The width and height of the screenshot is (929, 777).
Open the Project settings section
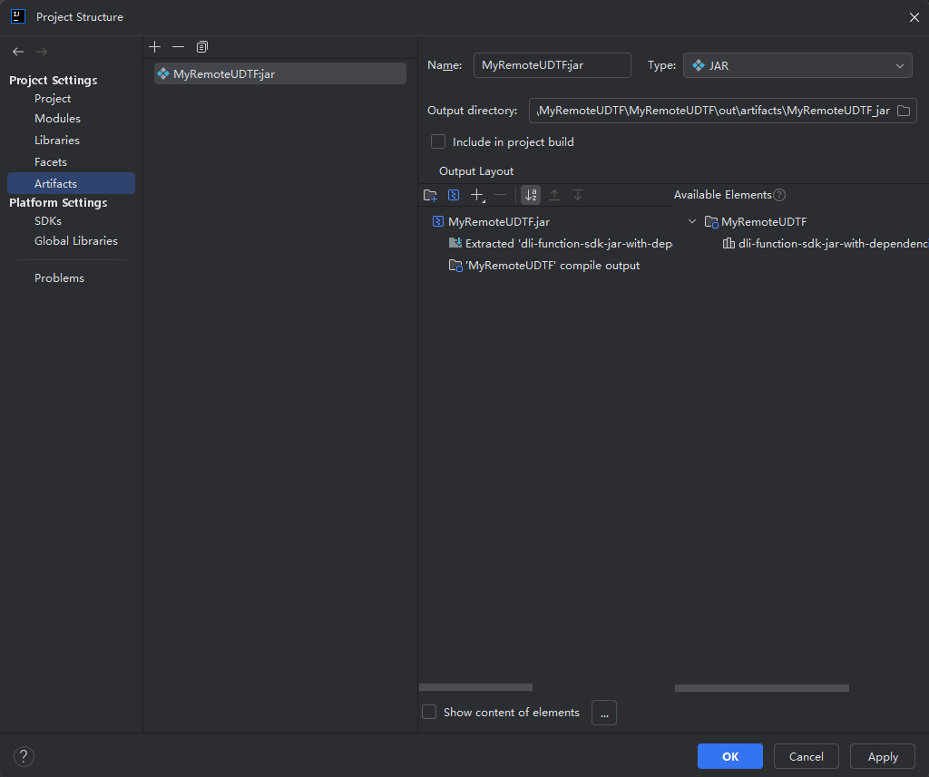(52, 98)
